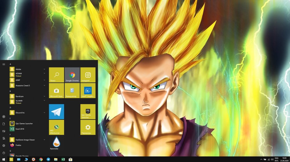Image resolution: width=290 pixels, height=162 pixels.
Task: Expand the Discord Inc folder
Action: [44, 113]
